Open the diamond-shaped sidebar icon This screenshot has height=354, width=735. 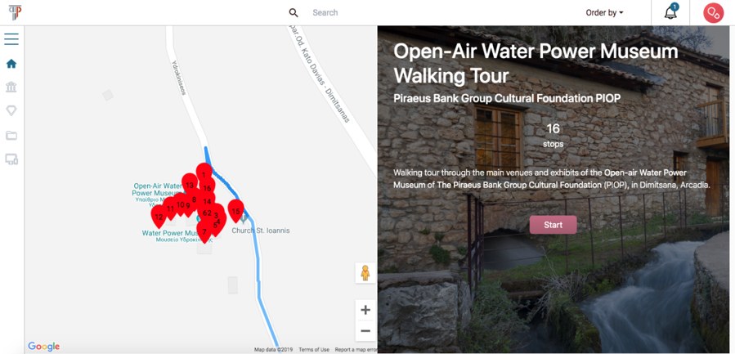(x=11, y=110)
